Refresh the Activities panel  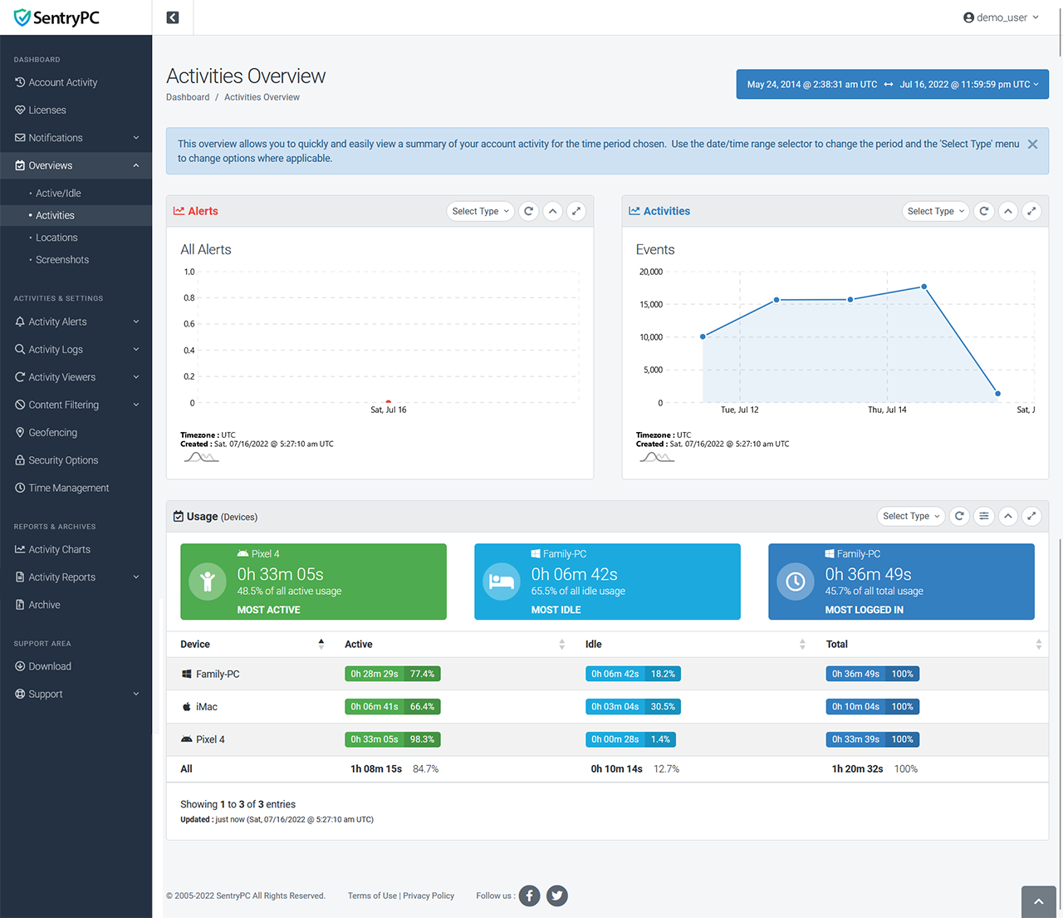point(984,211)
